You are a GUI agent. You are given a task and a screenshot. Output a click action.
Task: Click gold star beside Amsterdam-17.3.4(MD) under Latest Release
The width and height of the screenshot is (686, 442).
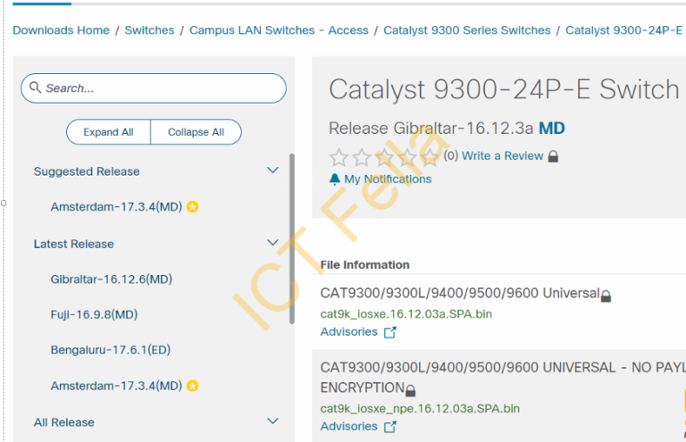point(193,386)
